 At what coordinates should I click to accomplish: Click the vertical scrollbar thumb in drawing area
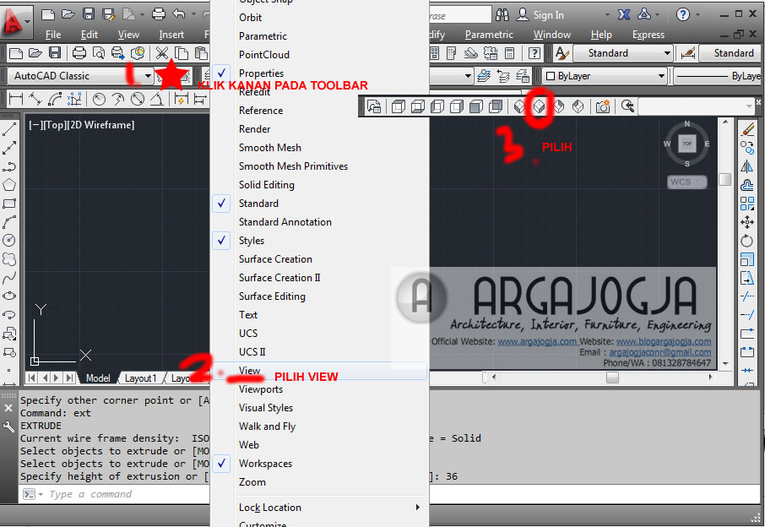point(725,180)
